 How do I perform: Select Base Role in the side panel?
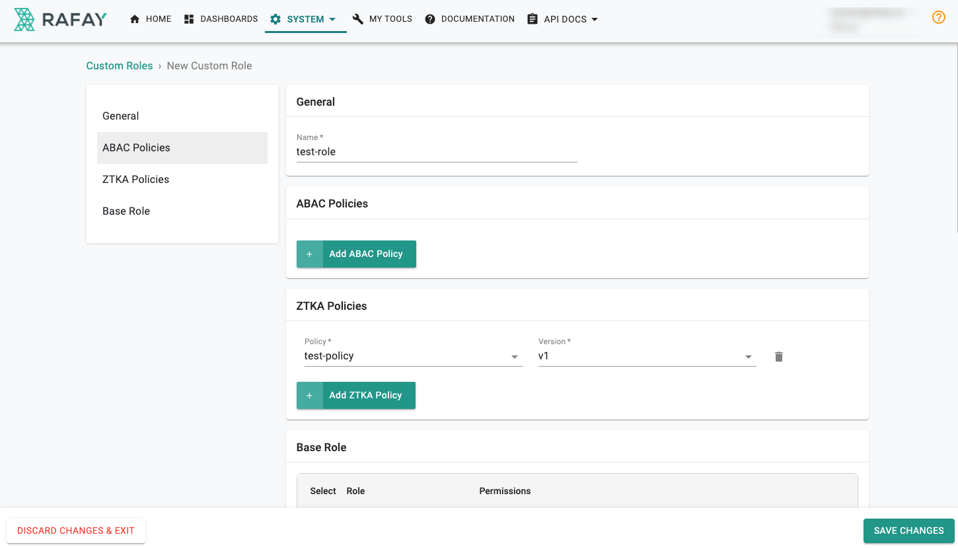tap(182, 211)
